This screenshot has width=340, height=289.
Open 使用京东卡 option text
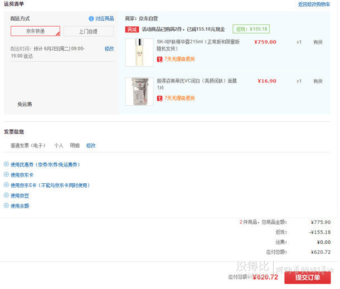coord(22,175)
